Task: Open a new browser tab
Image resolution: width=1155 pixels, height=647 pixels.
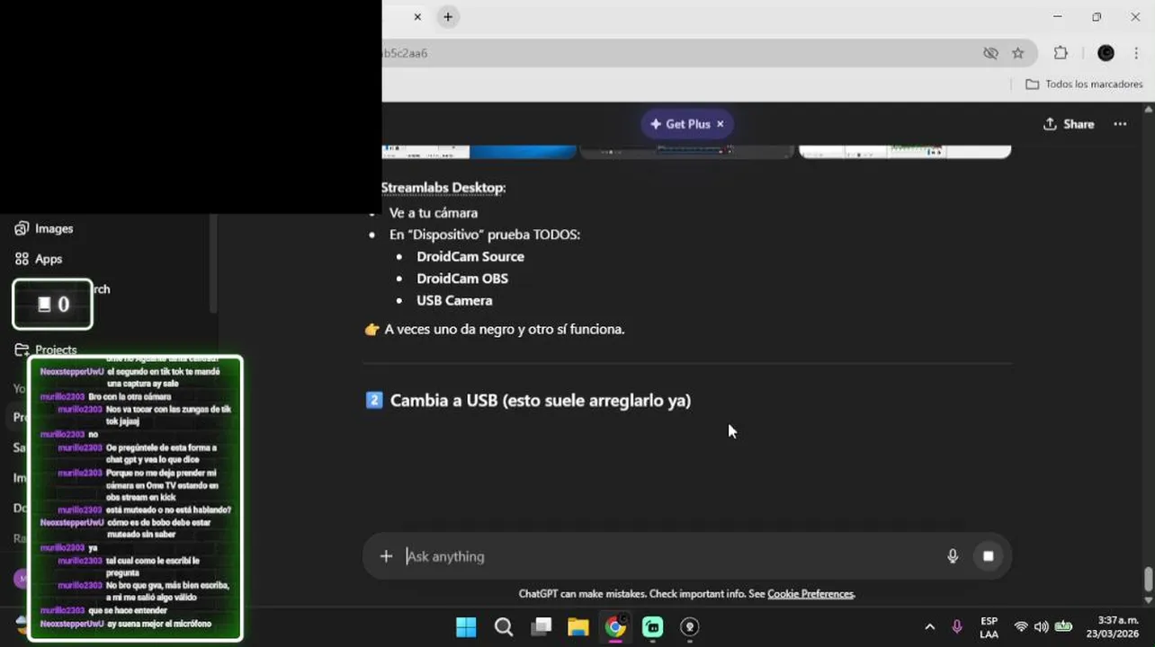Action: pyautogui.click(x=448, y=17)
